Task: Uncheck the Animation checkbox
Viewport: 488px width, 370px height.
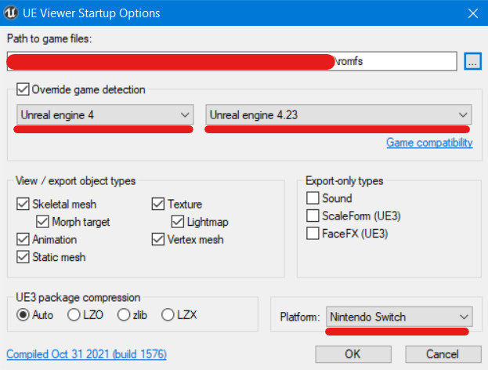Action: pos(22,239)
